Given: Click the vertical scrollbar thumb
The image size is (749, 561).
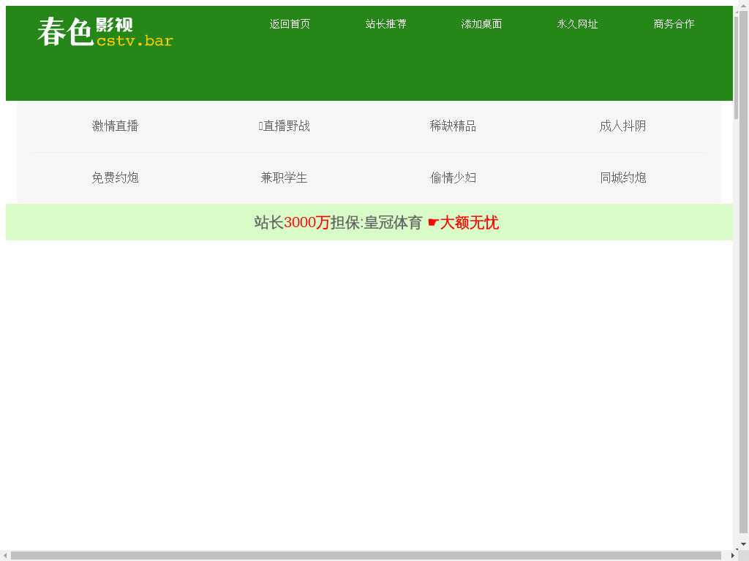Looking at the screenshot, I should tap(743, 66).
